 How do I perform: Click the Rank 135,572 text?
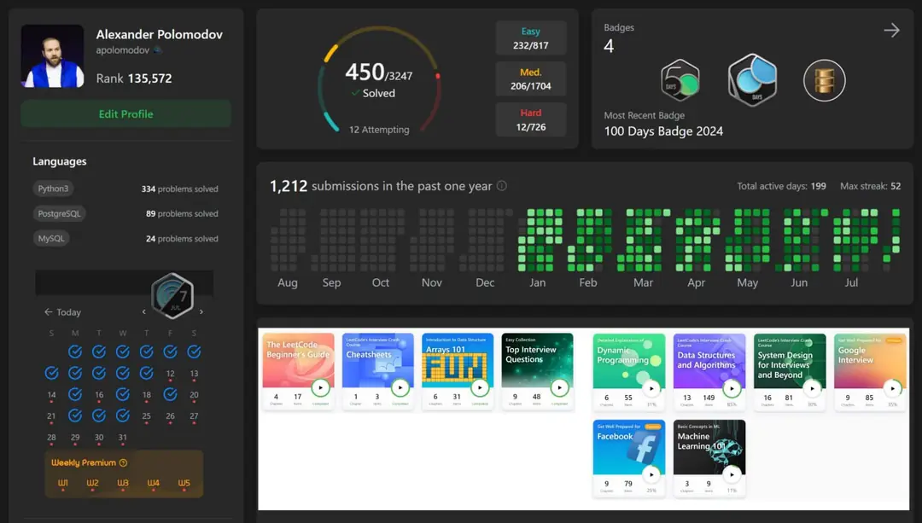134,78
